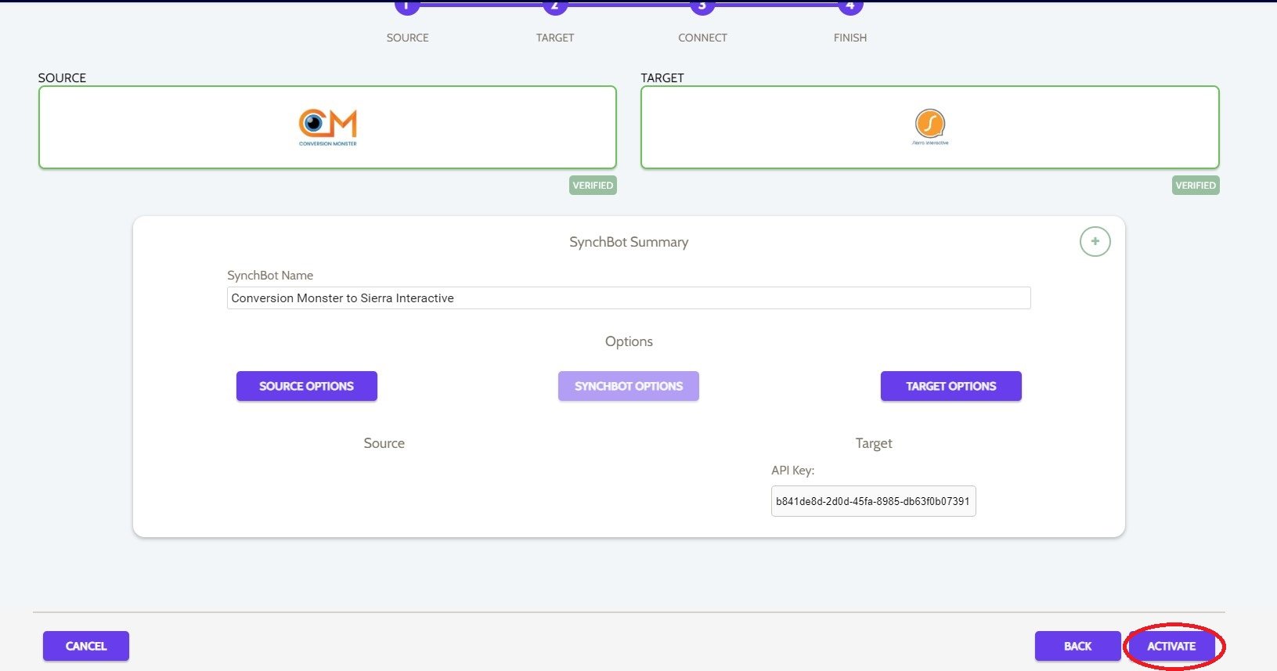Image resolution: width=1277 pixels, height=671 pixels.
Task: Click the Conversion Monster source logo
Action: click(328, 127)
